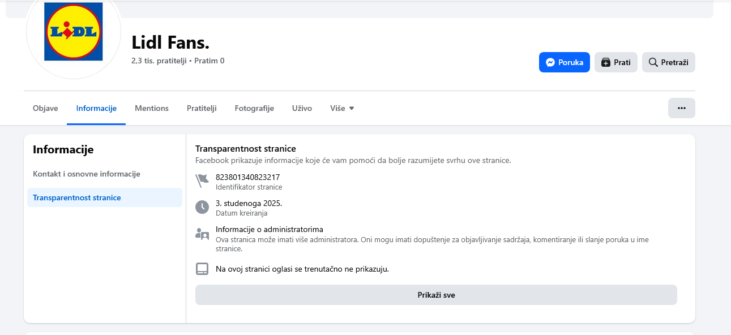
Task: Follow the page with Prati button
Action: 616,62
